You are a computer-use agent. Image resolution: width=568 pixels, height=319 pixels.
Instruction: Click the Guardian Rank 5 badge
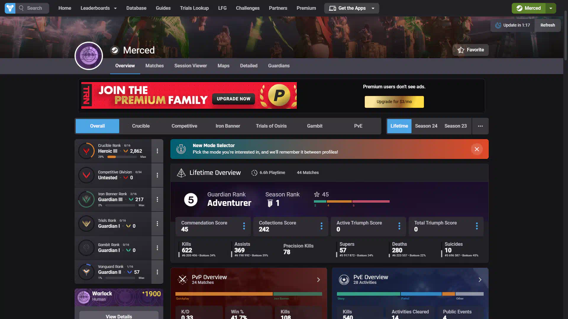(x=191, y=200)
